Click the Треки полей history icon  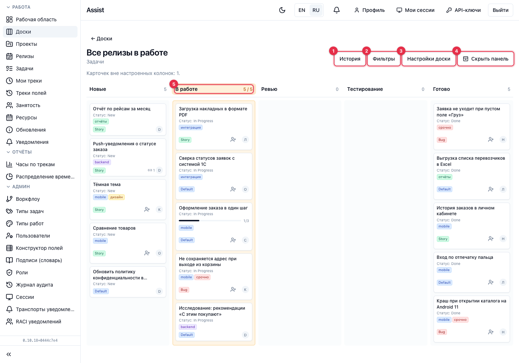click(9, 93)
